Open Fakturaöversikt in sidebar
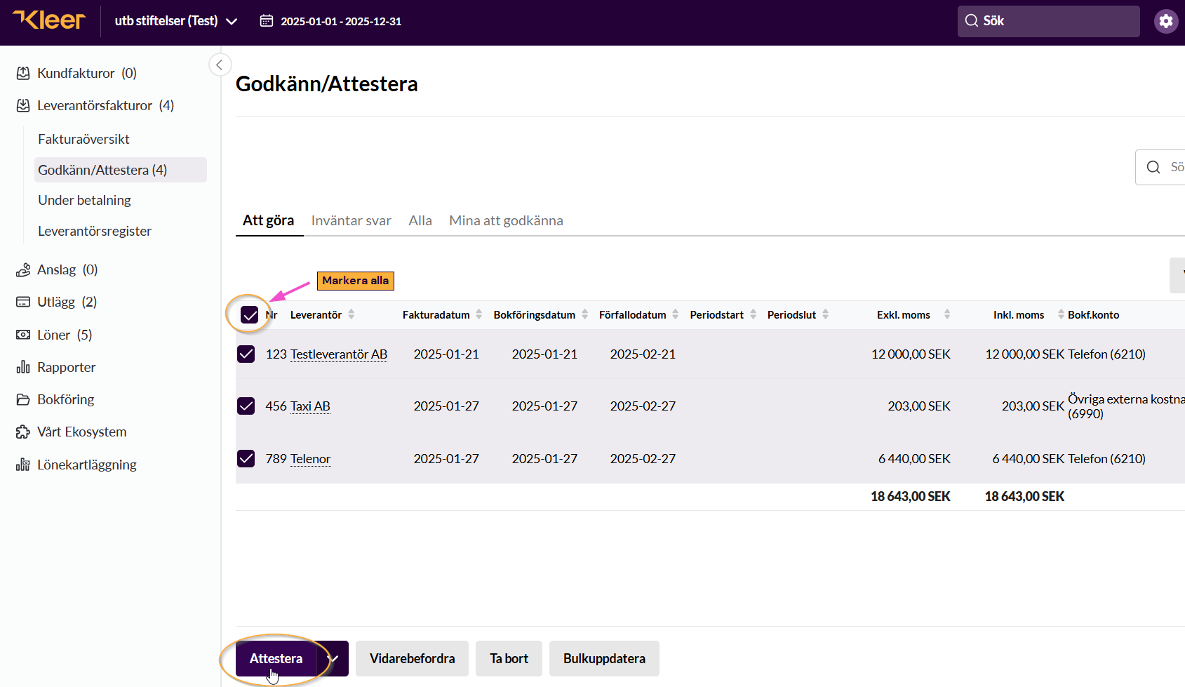Viewport: 1185px width, 687px height. tap(83, 139)
